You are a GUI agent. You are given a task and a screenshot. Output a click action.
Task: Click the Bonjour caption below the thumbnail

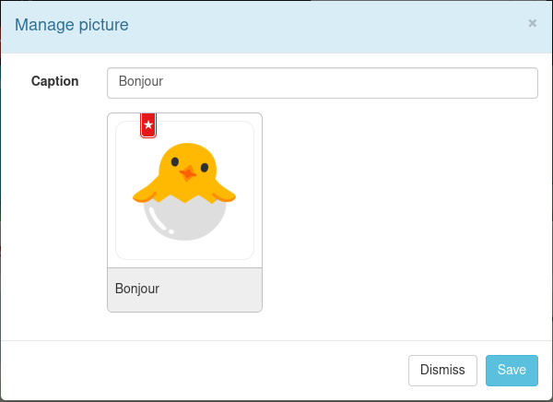point(137,289)
